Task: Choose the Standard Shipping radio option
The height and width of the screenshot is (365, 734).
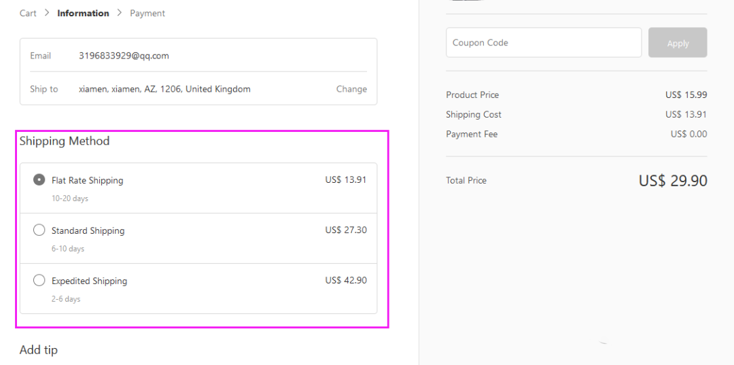Action: click(39, 230)
